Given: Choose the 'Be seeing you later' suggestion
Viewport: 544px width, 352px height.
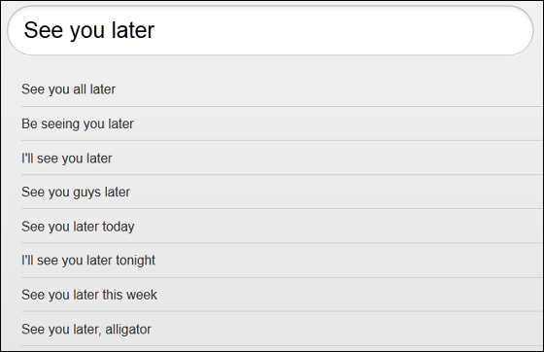Looking at the screenshot, I should pos(282,123).
